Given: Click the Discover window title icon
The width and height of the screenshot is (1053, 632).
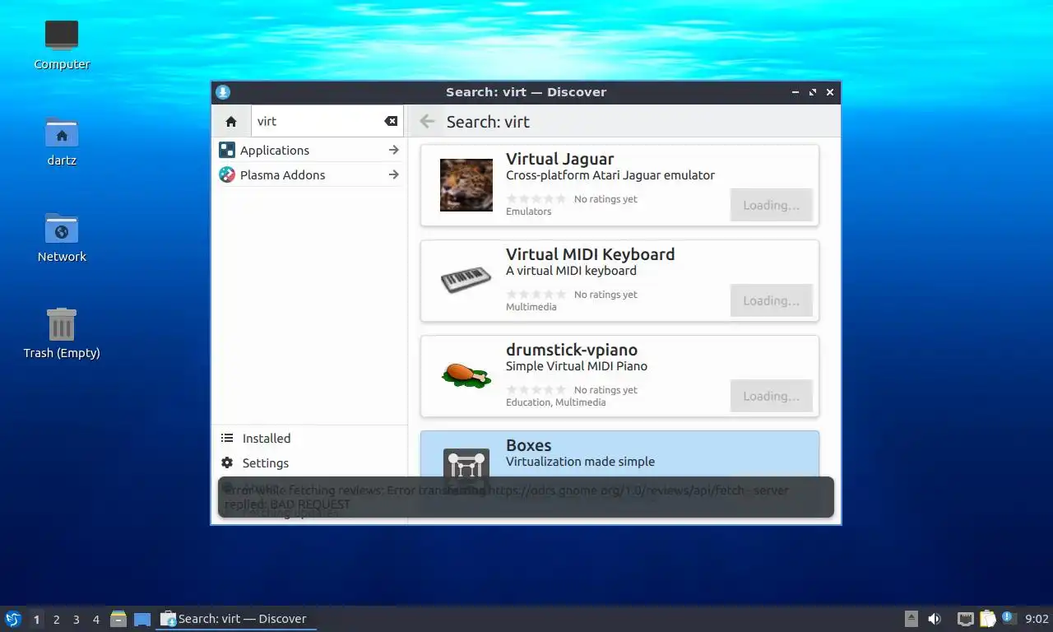Looking at the screenshot, I should pyautogui.click(x=223, y=92).
